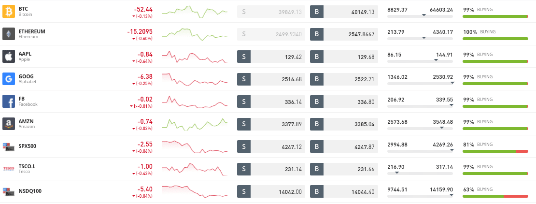Open the AMZN price chart thumbnail

click(195, 124)
